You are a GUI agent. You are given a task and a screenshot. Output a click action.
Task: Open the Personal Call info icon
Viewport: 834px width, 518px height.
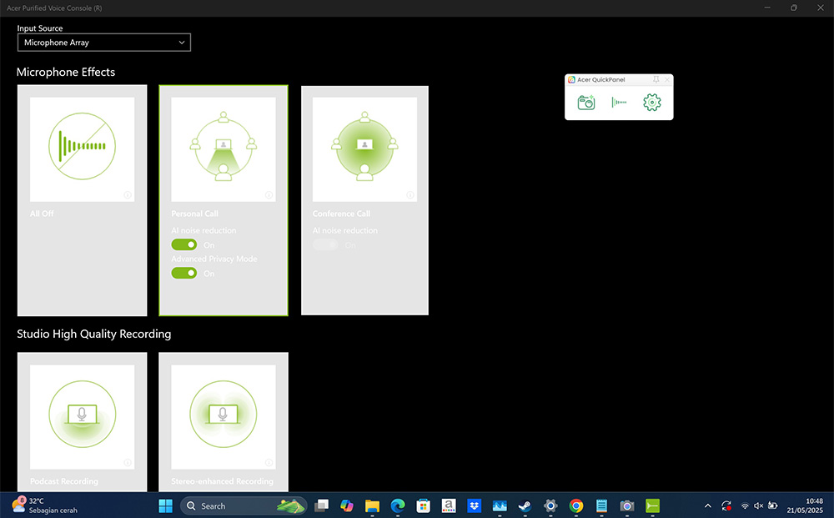click(269, 195)
